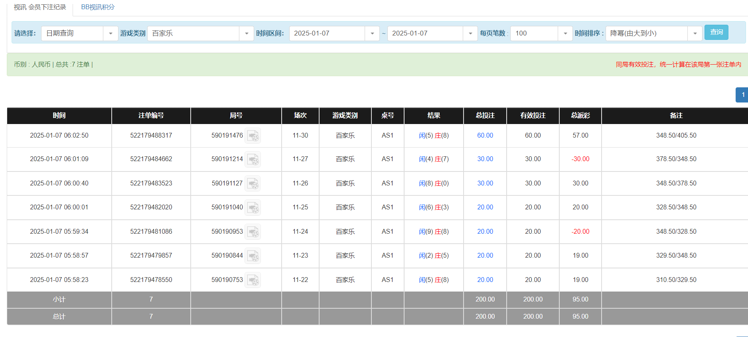Open the 降幂 time sort order dropdown

695,34
